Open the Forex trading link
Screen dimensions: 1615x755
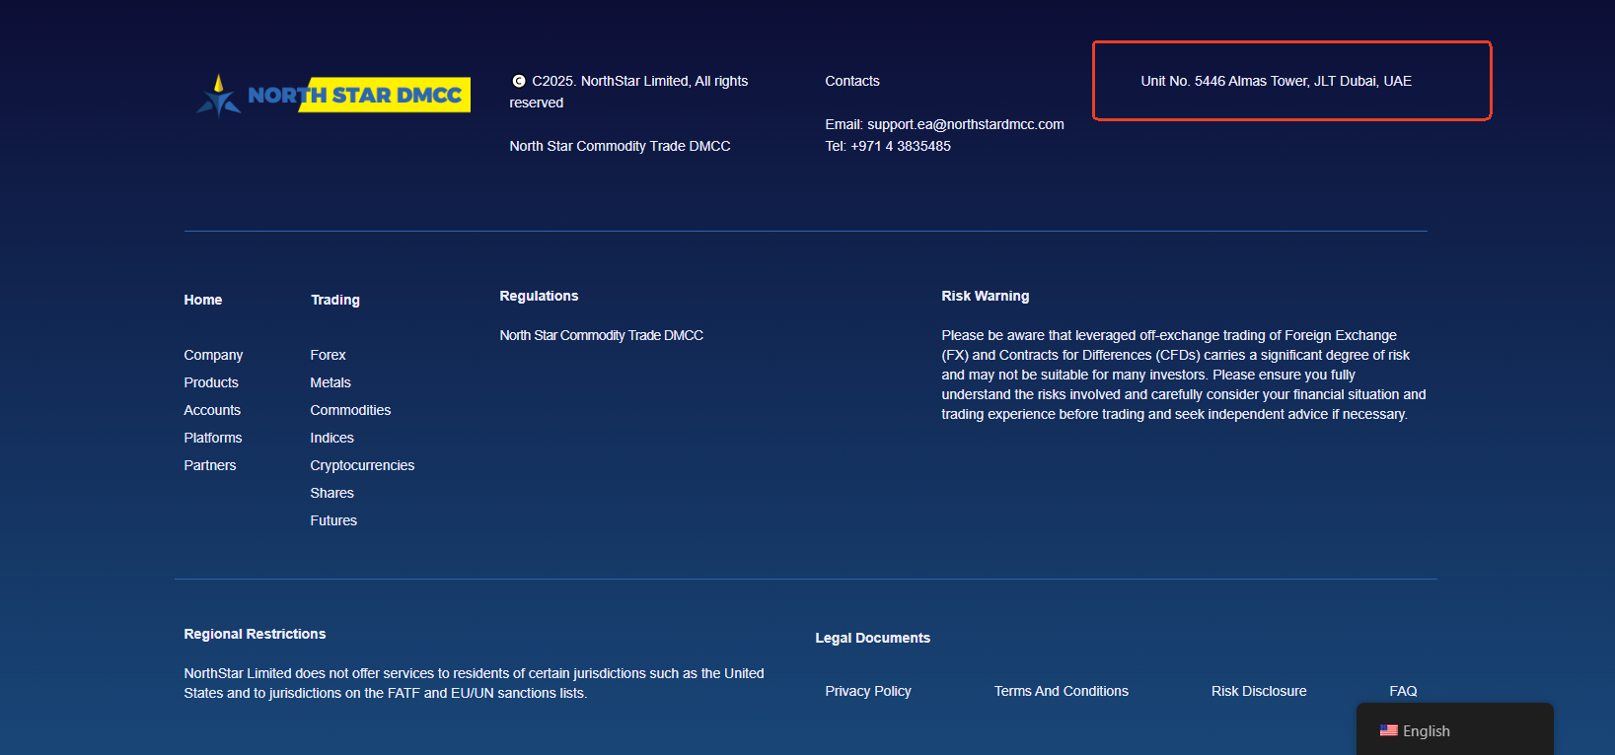tap(328, 355)
